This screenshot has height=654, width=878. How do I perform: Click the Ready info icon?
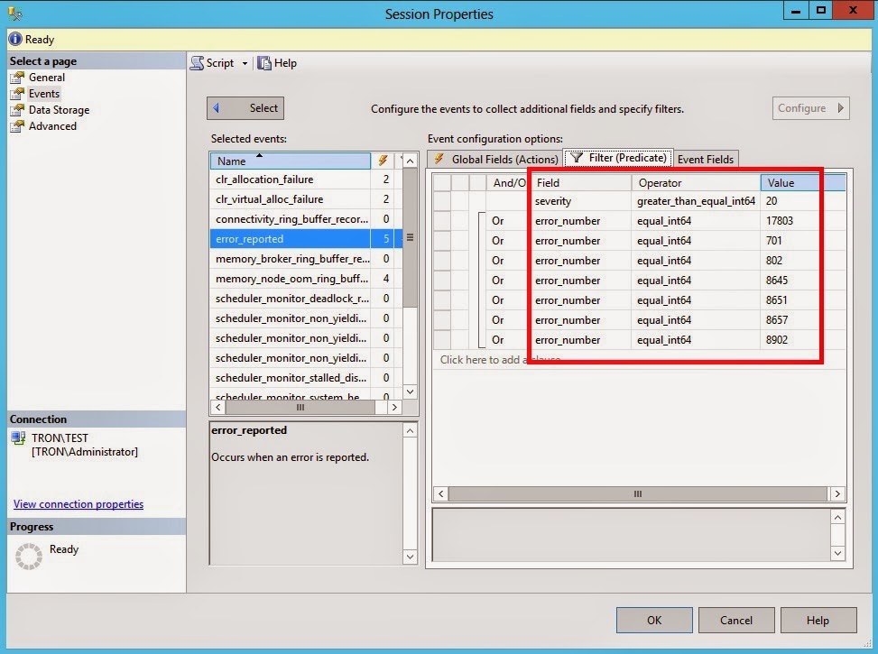[15, 39]
